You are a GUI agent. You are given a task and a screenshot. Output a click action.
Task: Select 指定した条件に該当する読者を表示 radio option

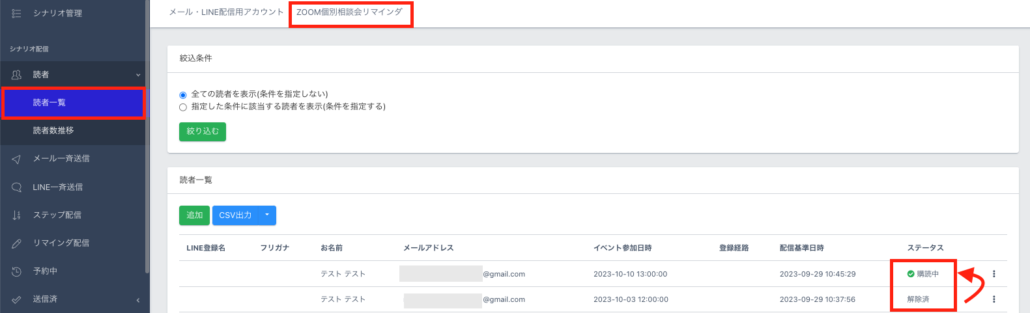tap(183, 107)
